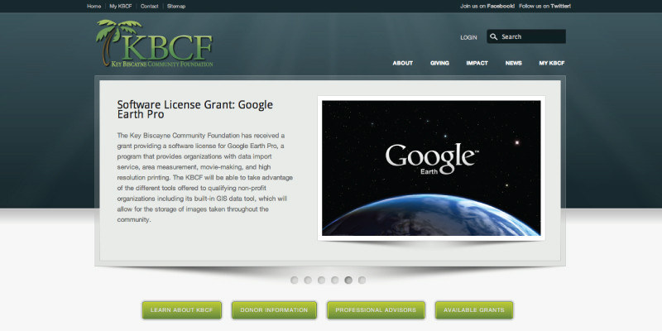Open the NEWS navigation menu
This screenshot has width=662, height=331.
pyautogui.click(x=513, y=64)
